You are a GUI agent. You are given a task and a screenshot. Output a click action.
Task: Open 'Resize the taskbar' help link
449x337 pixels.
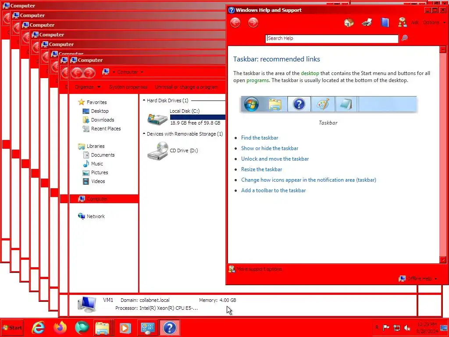click(x=261, y=170)
